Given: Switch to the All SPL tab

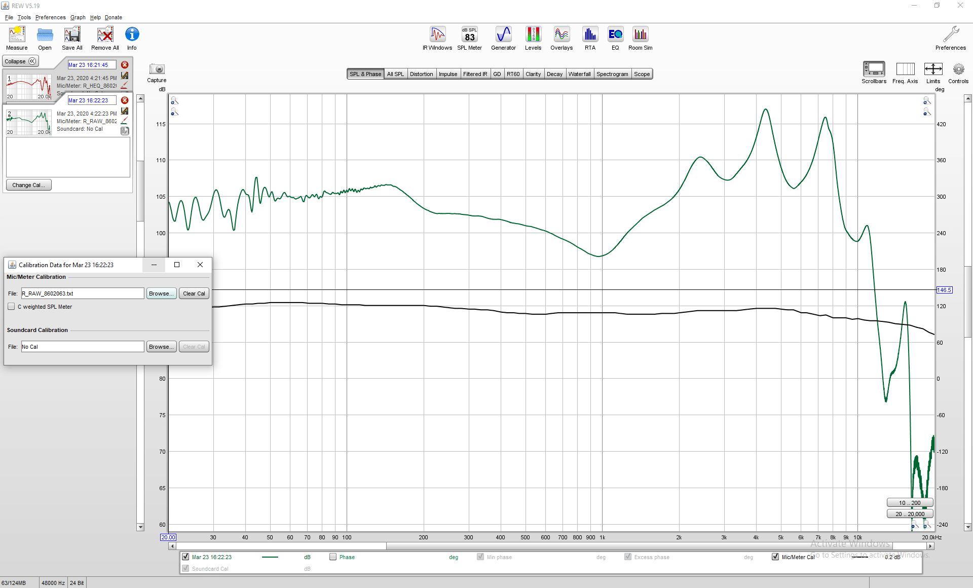Looking at the screenshot, I should point(395,74).
